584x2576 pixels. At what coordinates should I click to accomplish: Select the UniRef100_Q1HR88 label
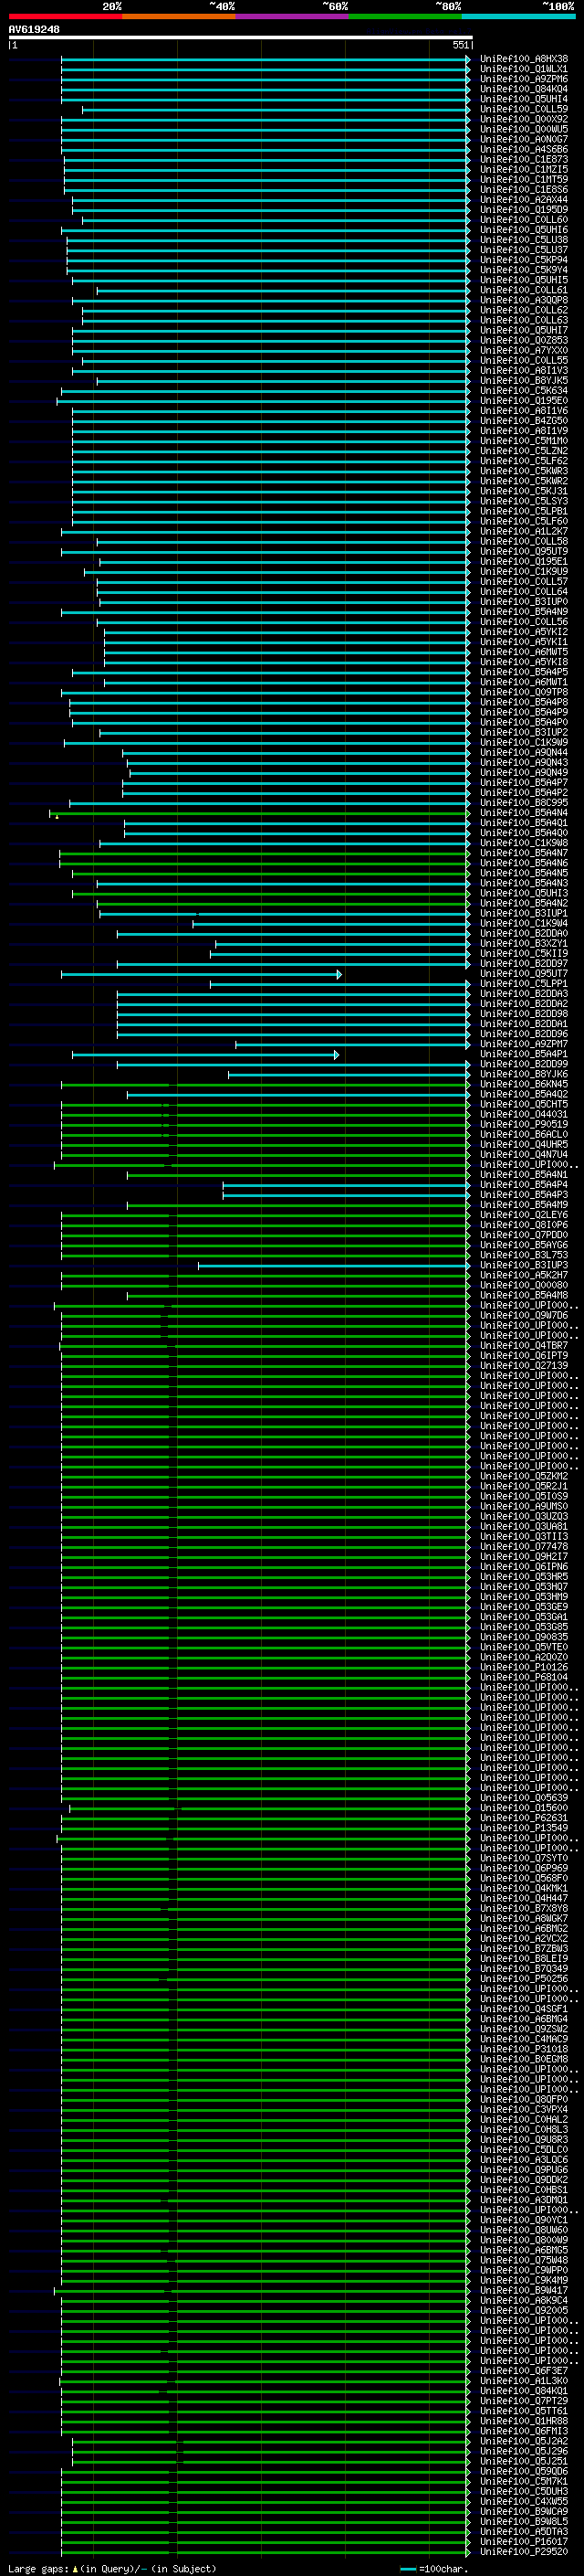click(524, 2422)
